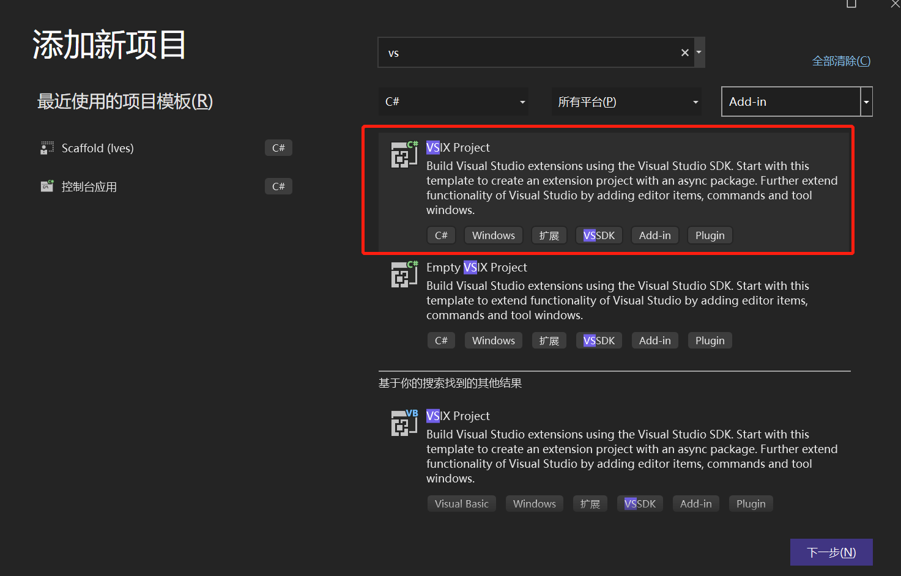Click the Add-in tag under Empty VSIX Project
Viewport: 901px width, 576px height.
tap(655, 341)
